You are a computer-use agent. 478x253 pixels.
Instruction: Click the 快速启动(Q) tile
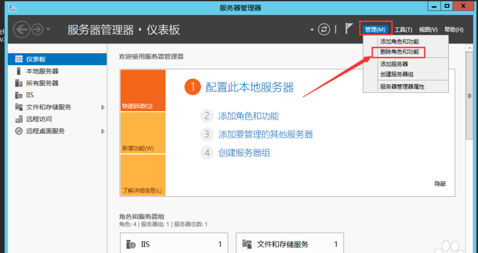coord(143,90)
